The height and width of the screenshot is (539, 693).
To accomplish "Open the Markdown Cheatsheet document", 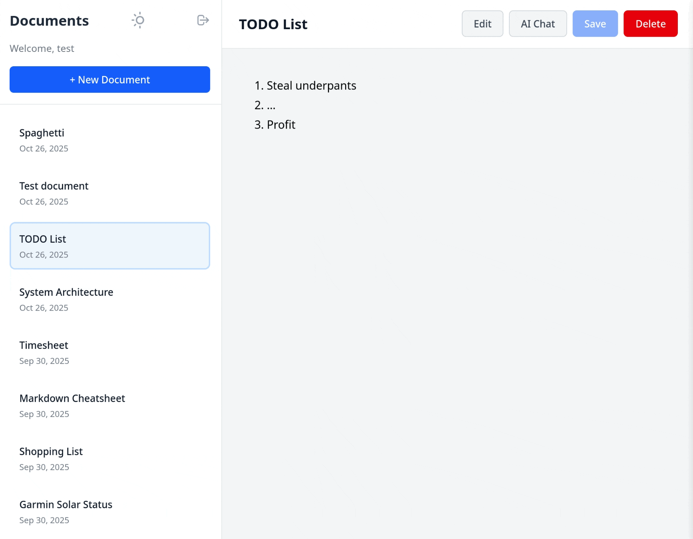I will (x=110, y=405).
